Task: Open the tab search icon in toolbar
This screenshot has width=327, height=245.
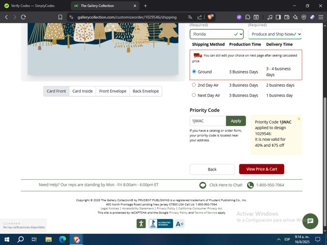Action: [x=256, y=17]
